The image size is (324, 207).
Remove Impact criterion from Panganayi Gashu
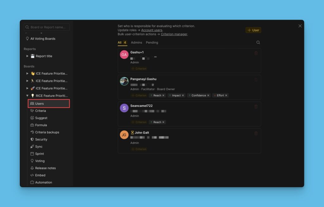click(x=183, y=95)
